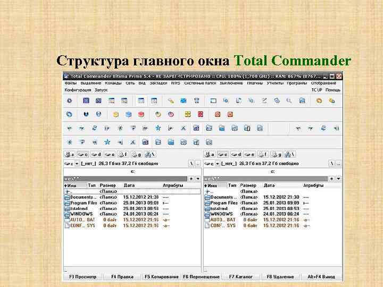Click the Alt+F4 Выход button

click(x=321, y=277)
